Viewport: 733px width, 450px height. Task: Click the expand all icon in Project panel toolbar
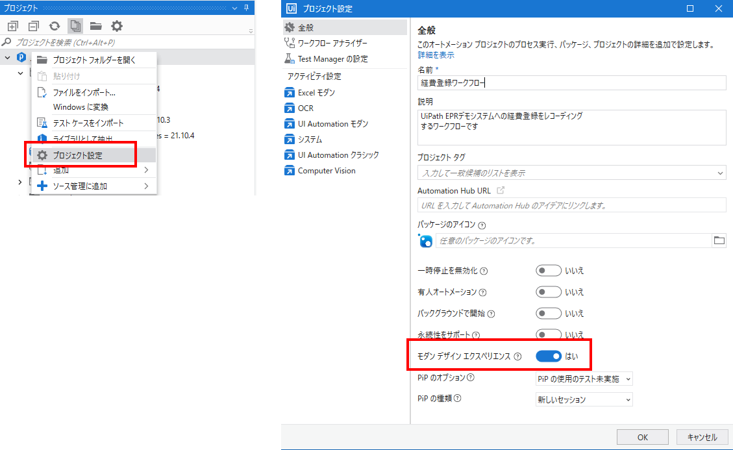[13, 26]
